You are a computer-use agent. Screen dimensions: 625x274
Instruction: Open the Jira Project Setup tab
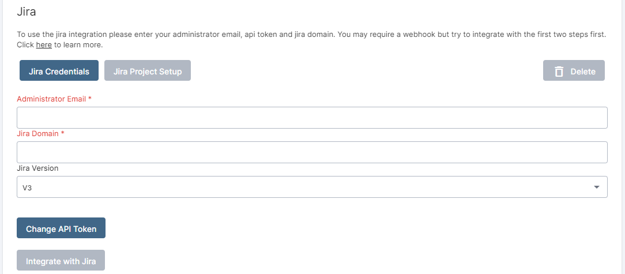[x=148, y=72]
